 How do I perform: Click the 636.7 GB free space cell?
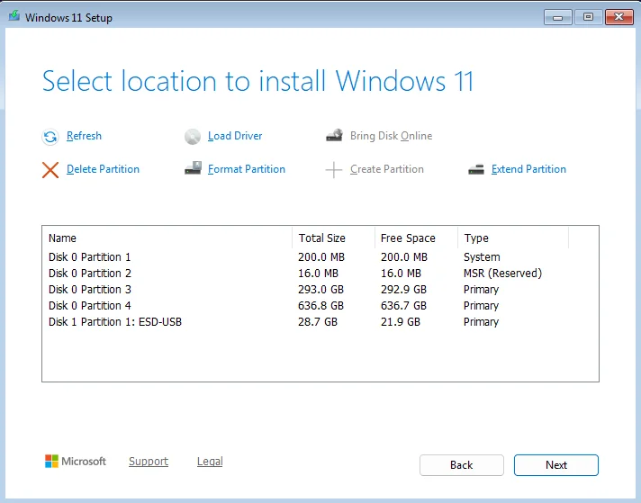click(403, 306)
